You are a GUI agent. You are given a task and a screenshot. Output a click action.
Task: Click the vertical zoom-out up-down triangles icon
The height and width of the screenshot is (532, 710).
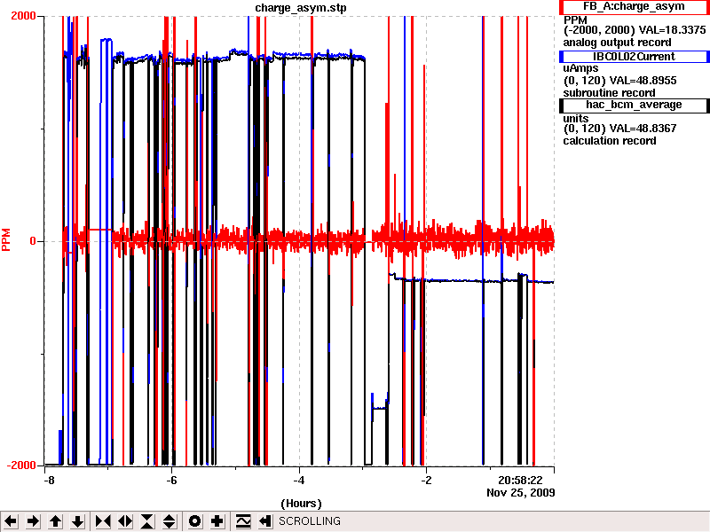(x=170, y=521)
